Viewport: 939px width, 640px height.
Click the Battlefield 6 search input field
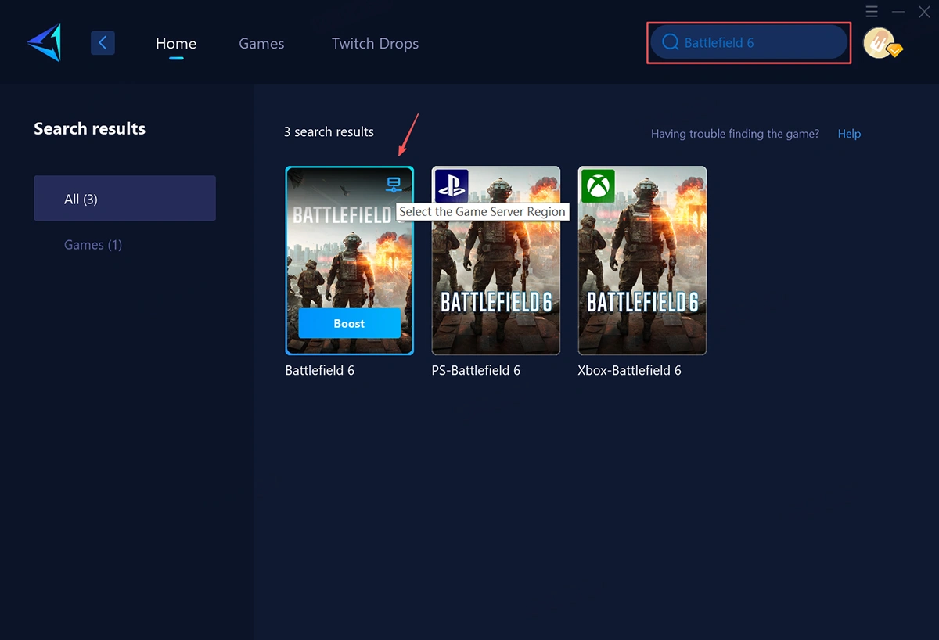[747, 43]
